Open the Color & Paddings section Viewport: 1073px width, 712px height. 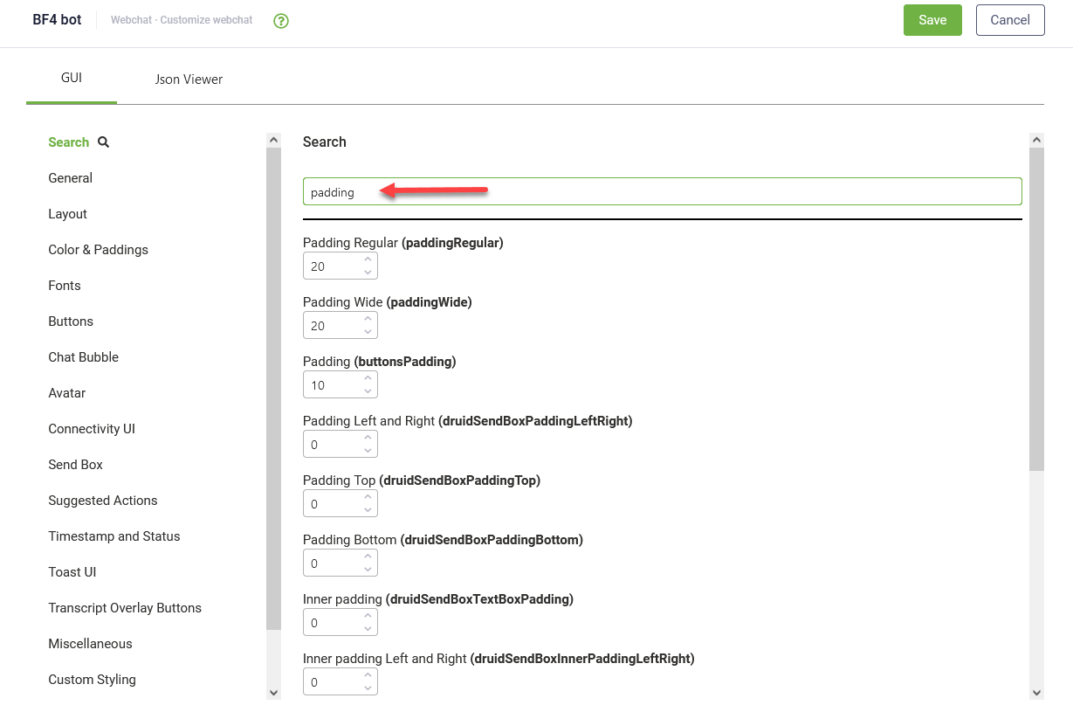[x=98, y=249]
